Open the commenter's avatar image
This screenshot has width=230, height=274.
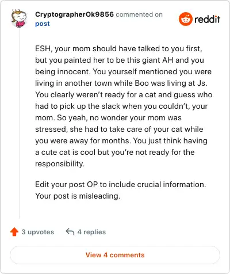[x=19, y=18]
